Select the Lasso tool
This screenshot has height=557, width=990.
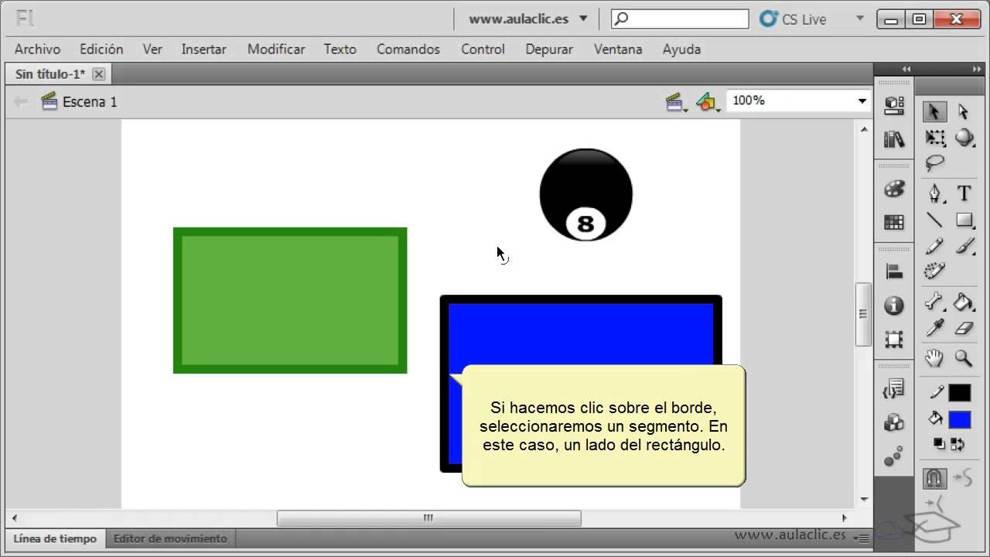[x=935, y=163]
